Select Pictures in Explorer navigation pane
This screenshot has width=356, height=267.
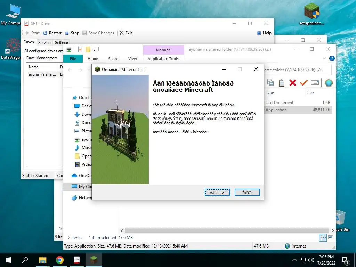tap(83, 131)
